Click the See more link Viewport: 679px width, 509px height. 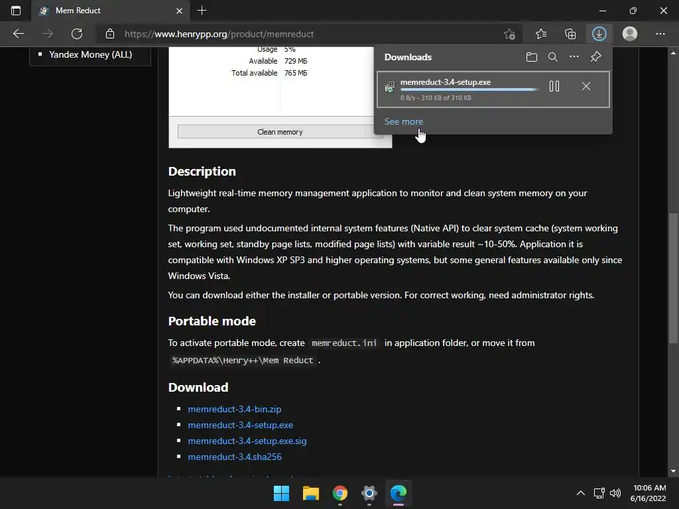click(x=404, y=122)
